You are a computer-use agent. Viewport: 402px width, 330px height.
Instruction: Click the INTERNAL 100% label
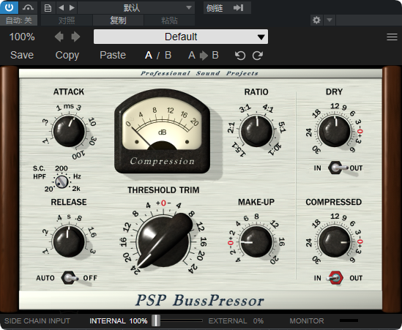click(x=118, y=320)
